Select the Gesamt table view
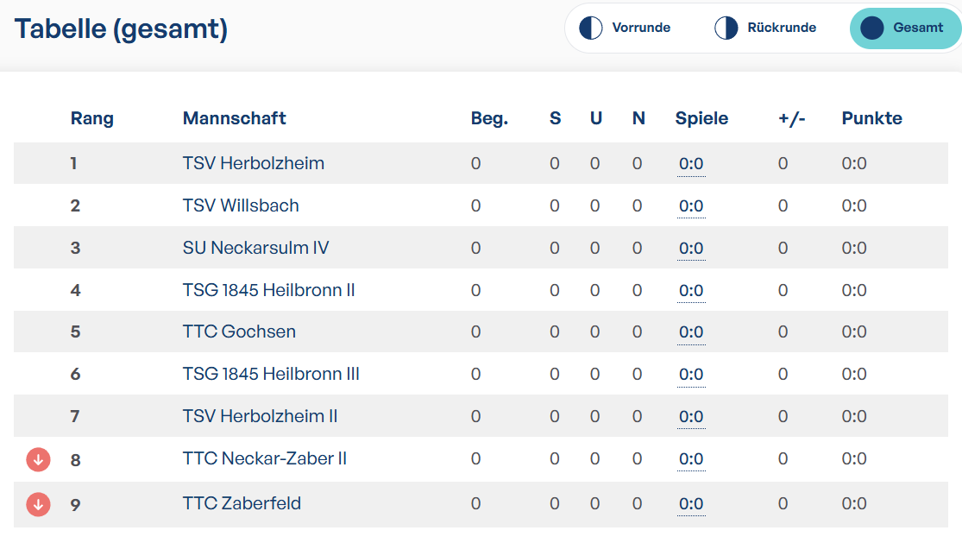The image size is (962, 543). click(906, 28)
